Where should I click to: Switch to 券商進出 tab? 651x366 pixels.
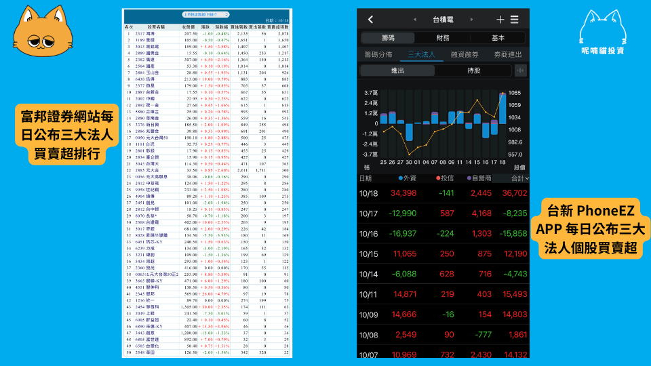(x=507, y=54)
